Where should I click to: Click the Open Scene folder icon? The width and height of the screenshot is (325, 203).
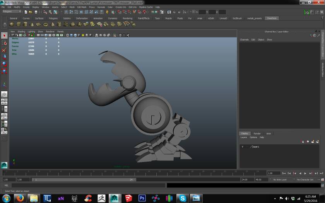point(31,12)
